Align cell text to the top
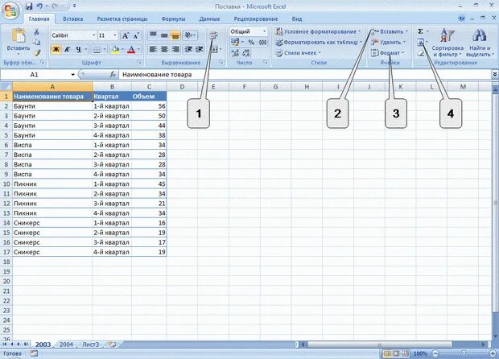The width and height of the screenshot is (499, 359). tap(153, 35)
